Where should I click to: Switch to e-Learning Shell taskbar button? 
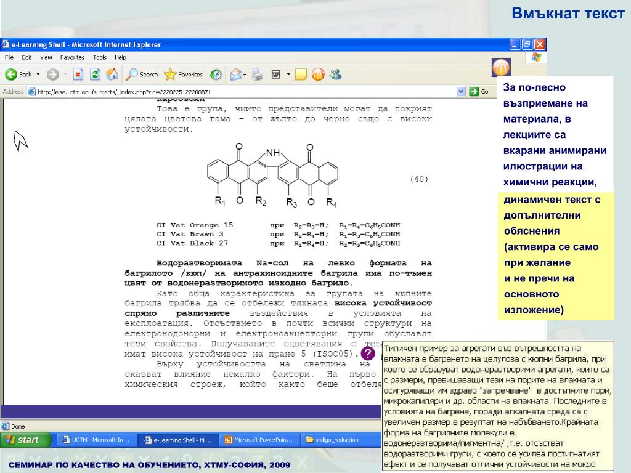177,440
